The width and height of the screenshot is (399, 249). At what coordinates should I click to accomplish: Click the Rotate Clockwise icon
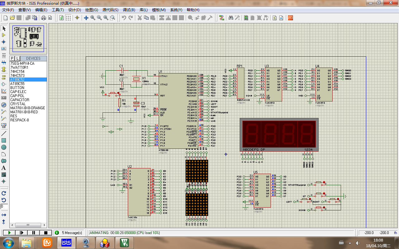[4, 193]
